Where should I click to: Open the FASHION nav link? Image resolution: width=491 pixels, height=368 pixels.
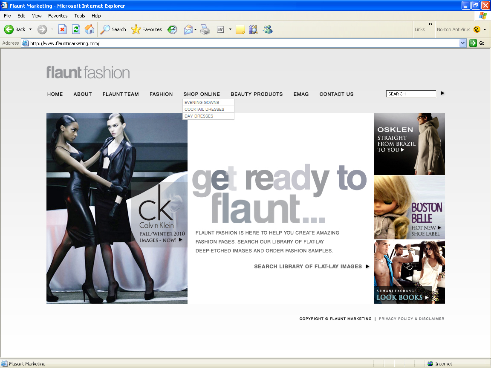(x=161, y=94)
